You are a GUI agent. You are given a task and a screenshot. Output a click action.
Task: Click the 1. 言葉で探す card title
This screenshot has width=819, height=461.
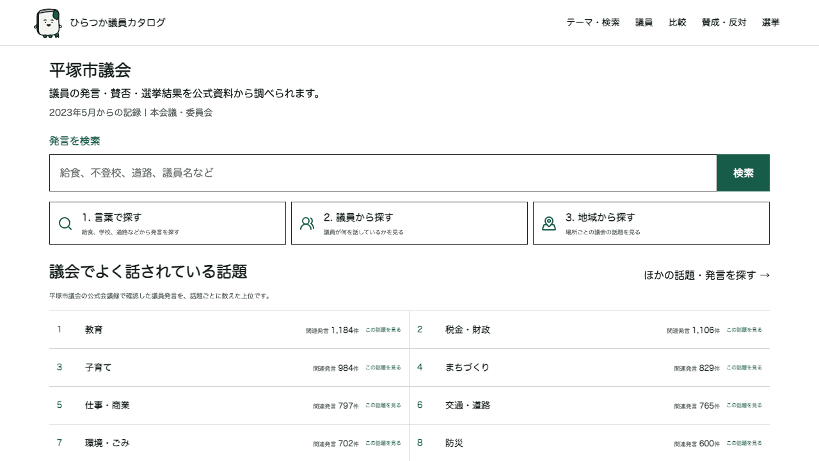pos(112,218)
